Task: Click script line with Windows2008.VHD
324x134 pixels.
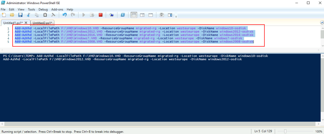Action: coord(134,42)
